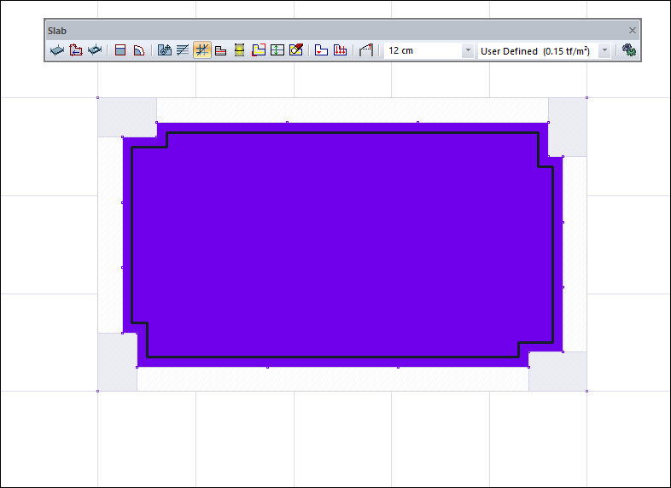Select the sloped ramp slab icon
The height and width of the screenshot is (488, 671).
coord(366,50)
